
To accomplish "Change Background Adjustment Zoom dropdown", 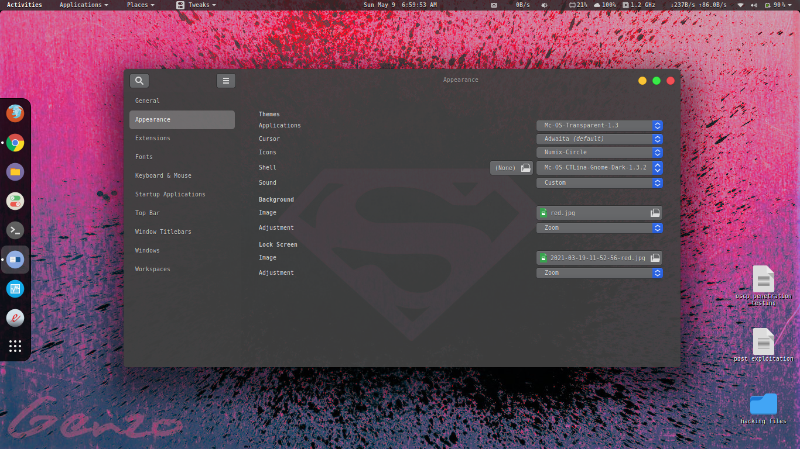I will (599, 228).
